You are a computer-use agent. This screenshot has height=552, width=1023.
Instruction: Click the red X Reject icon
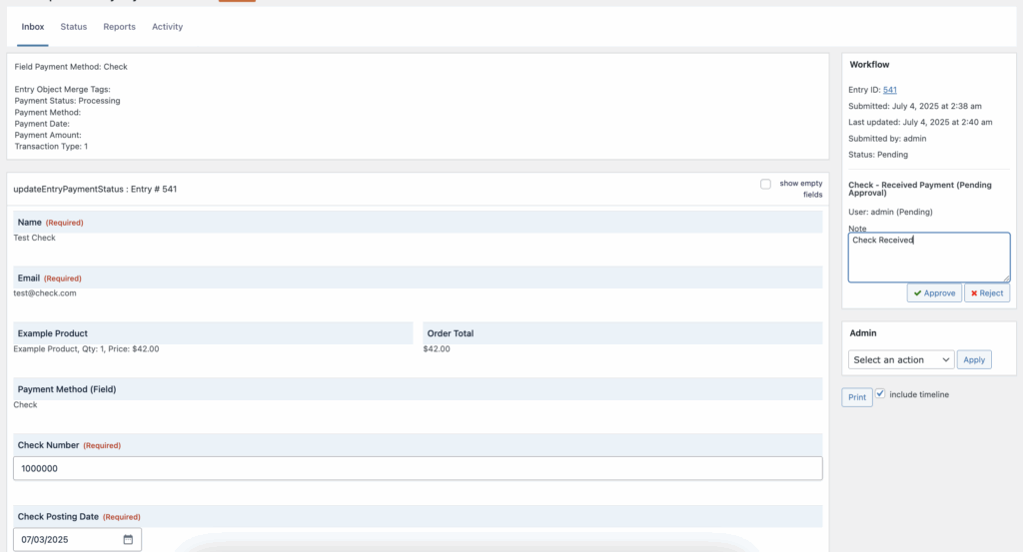coord(974,293)
